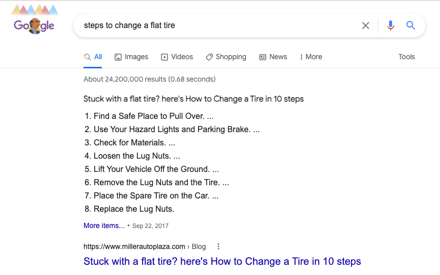Open options menu beside millerautoplaza result
The height and width of the screenshot is (275, 440).
tap(218, 246)
